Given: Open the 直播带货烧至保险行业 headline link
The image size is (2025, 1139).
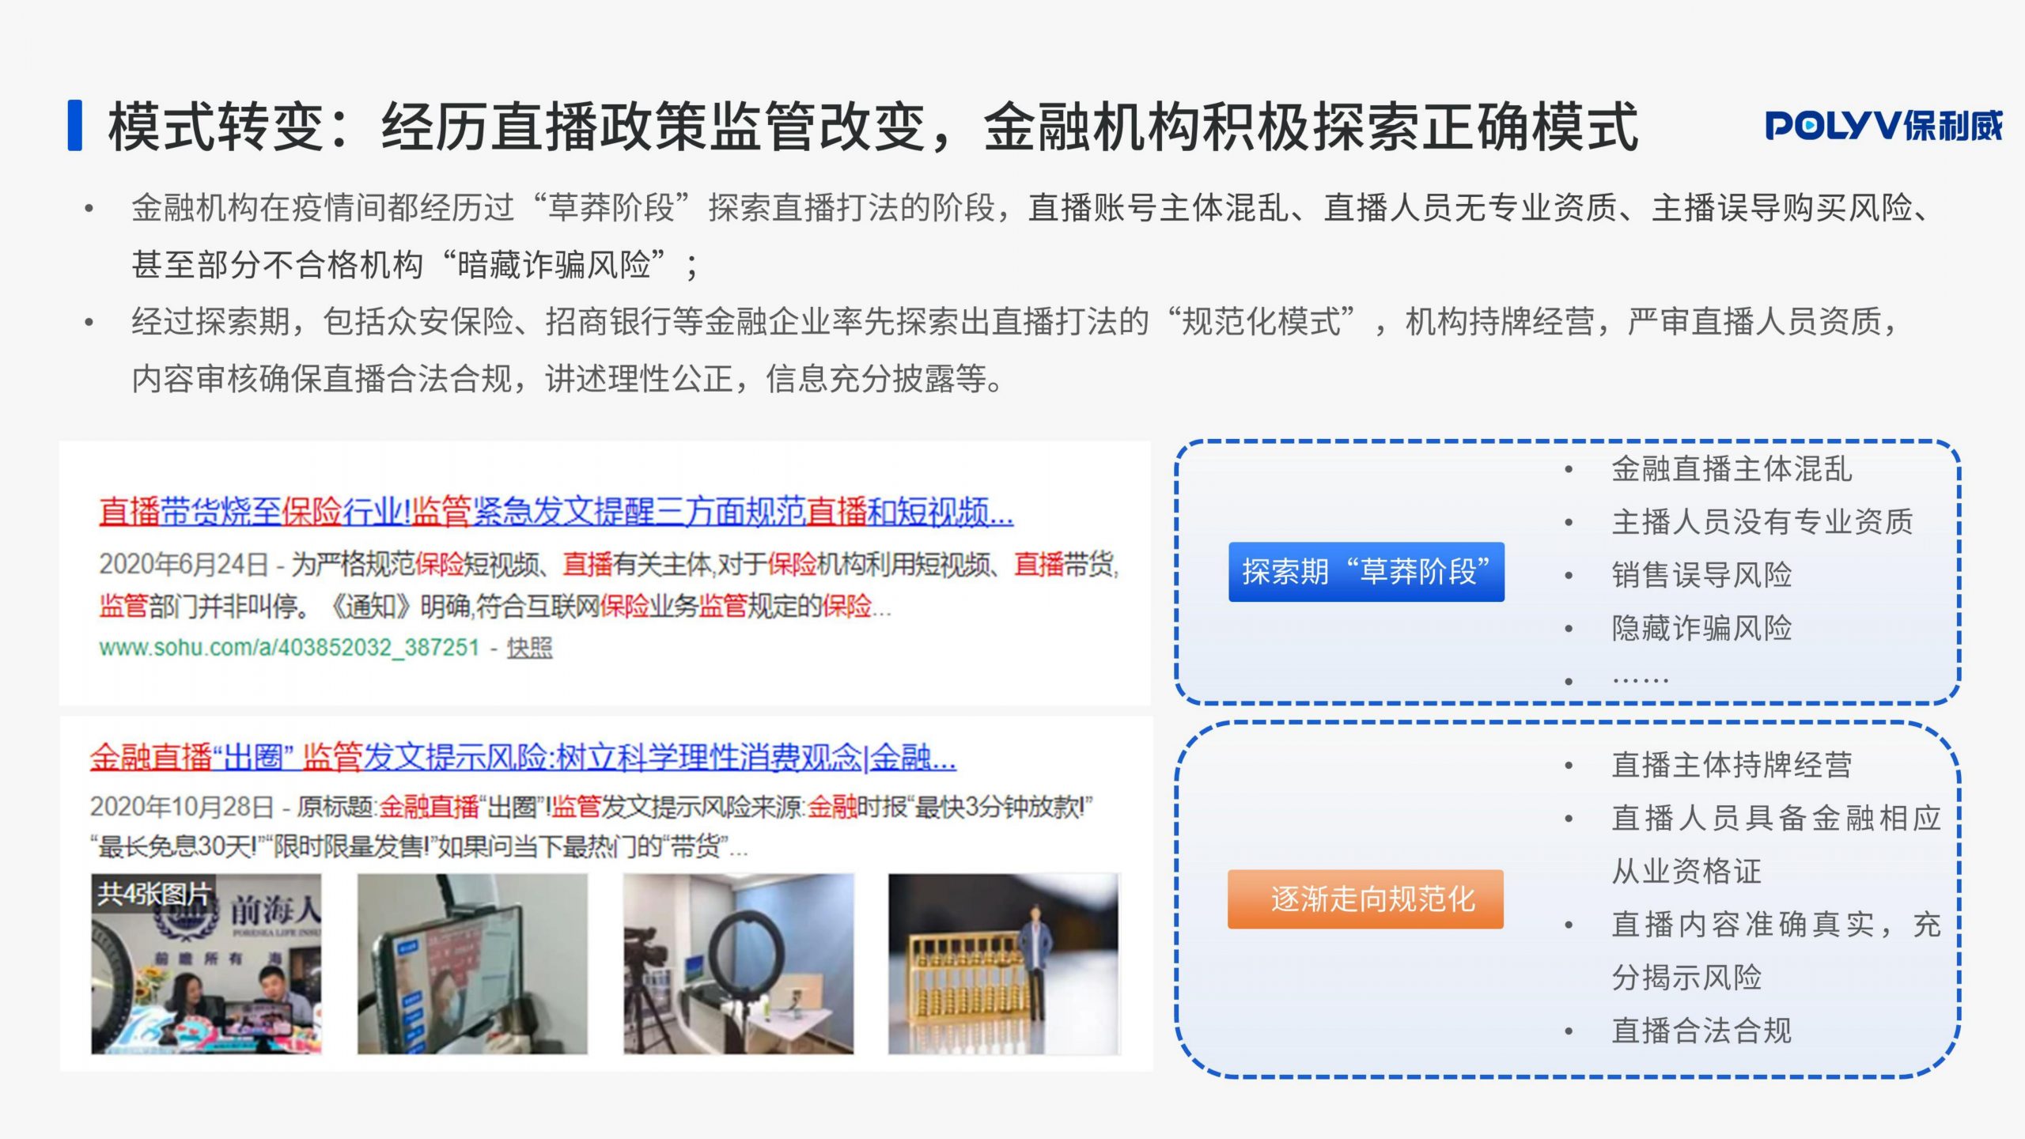Looking at the screenshot, I should (556, 512).
